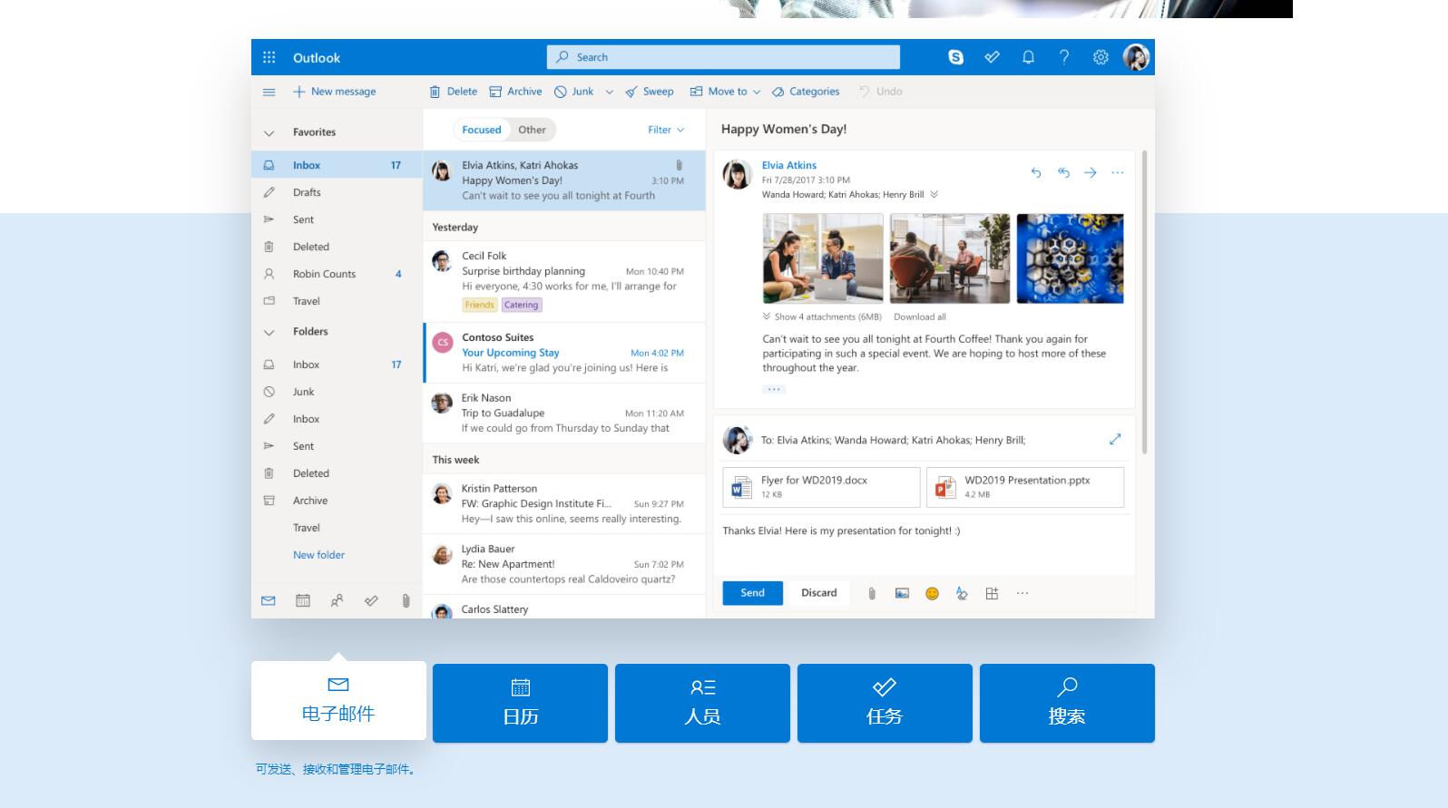Screen dimensions: 1448x808
Task: Open the To Do checkmark icon in header
Action: pyautogui.click(x=992, y=57)
